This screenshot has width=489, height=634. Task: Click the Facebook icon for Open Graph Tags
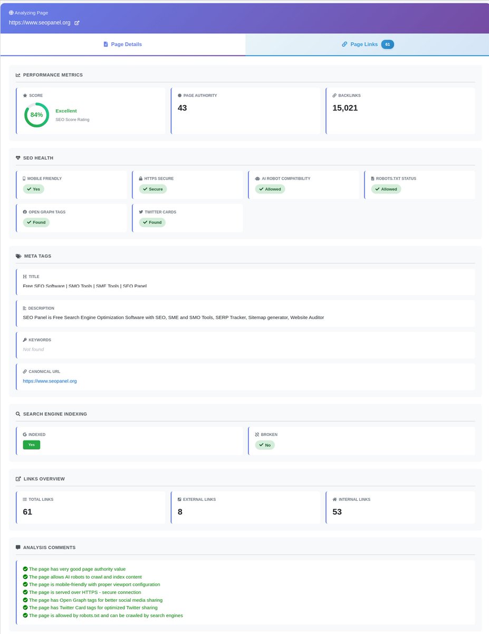point(25,212)
